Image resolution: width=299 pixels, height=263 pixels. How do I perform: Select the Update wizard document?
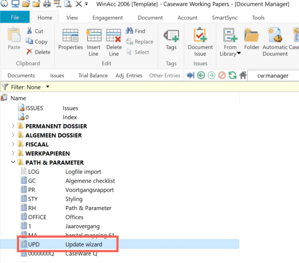(83, 244)
